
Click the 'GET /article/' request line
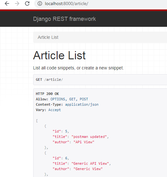[x=49, y=80]
